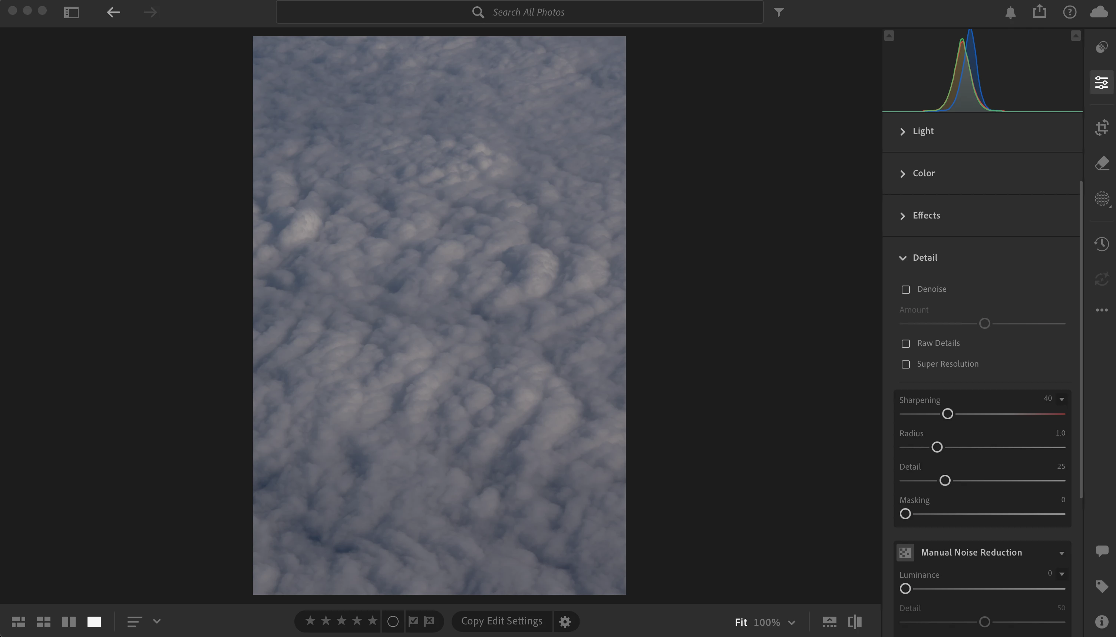Click the Share icon
The image size is (1116, 637).
(1039, 12)
